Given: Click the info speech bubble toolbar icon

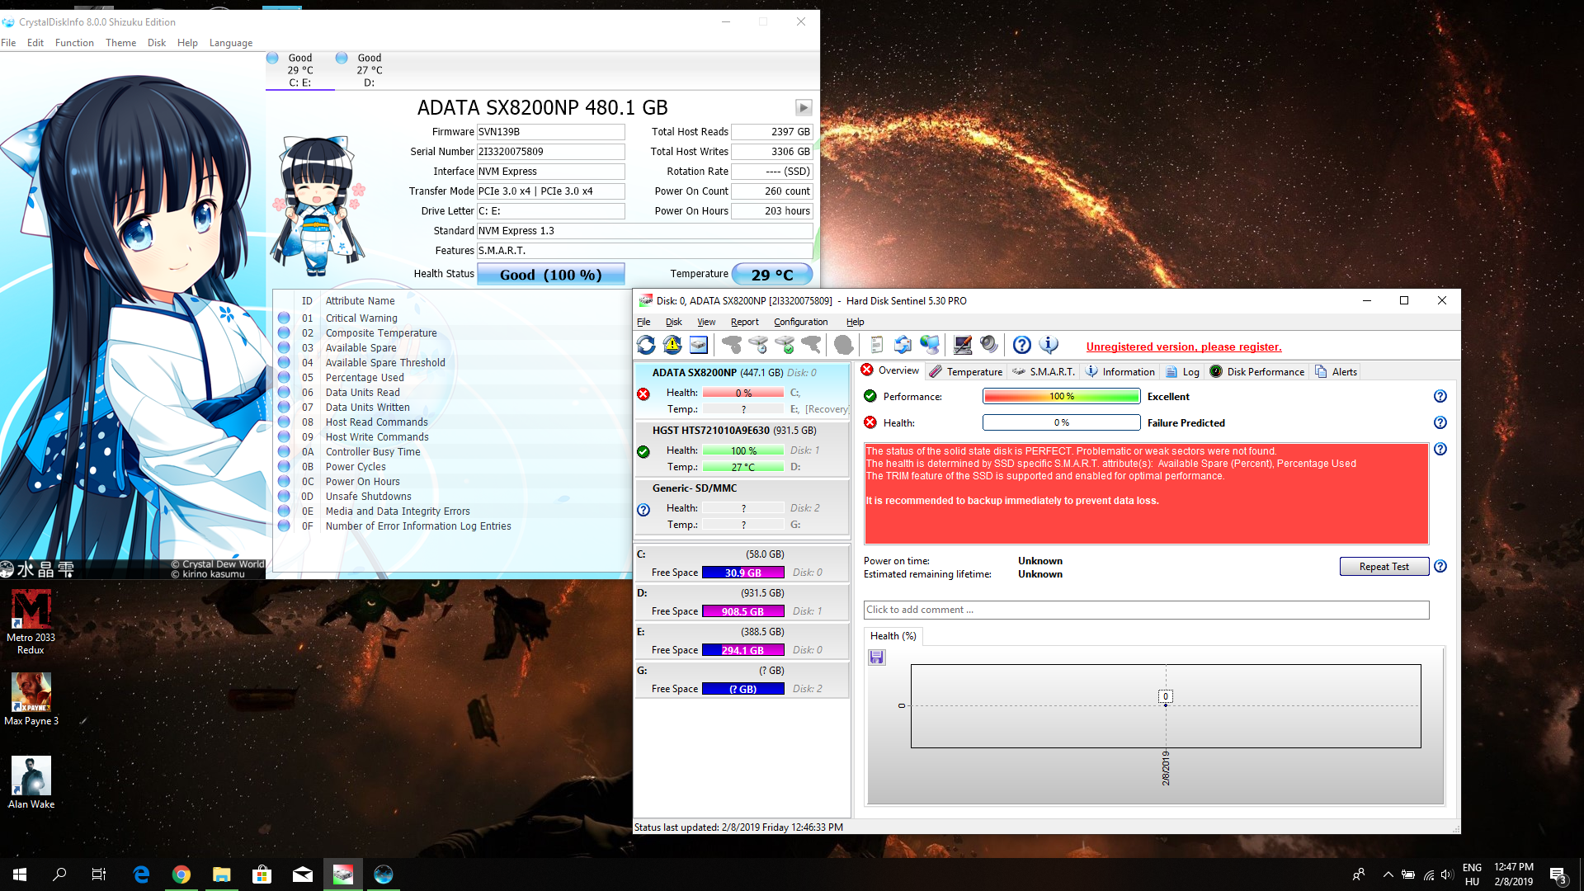Looking at the screenshot, I should 1049,345.
